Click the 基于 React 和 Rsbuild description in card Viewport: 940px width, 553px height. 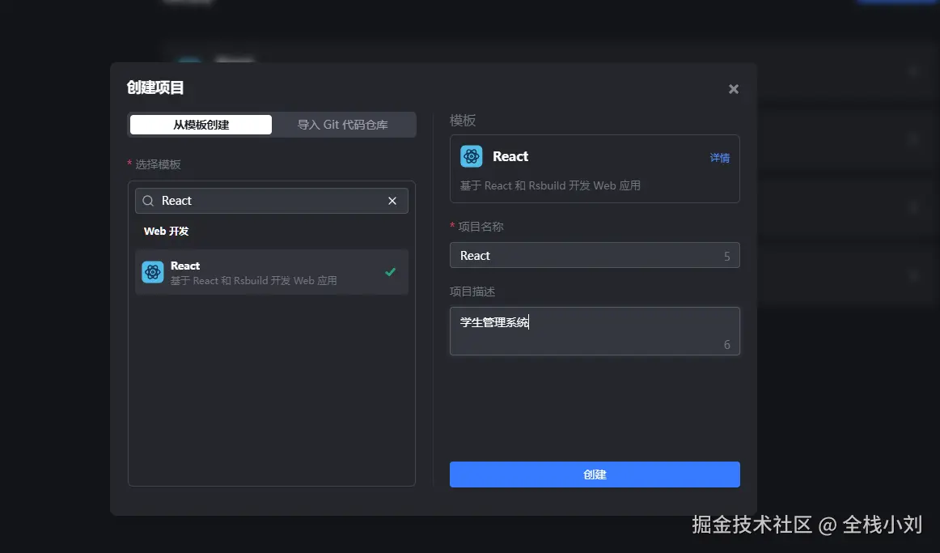pyautogui.click(x=550, y=186)
